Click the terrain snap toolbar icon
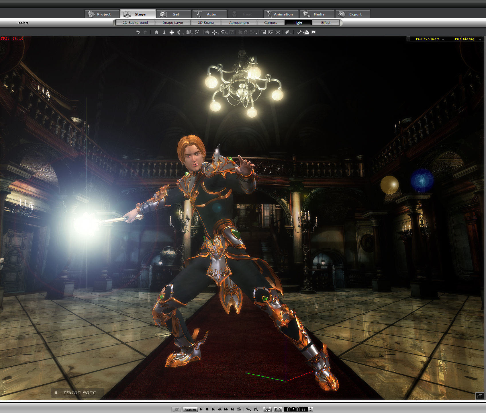Viewport: 486px width, 413px height. pos(306,32)
